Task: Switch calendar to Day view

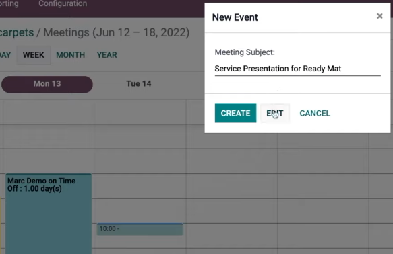Action: click(x=5, y=55)
